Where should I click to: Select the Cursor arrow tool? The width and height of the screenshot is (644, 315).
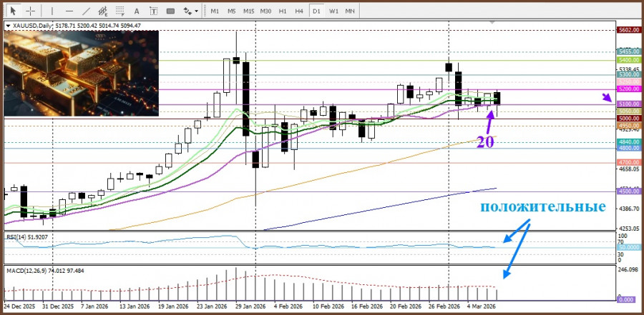tap(14, 11)
